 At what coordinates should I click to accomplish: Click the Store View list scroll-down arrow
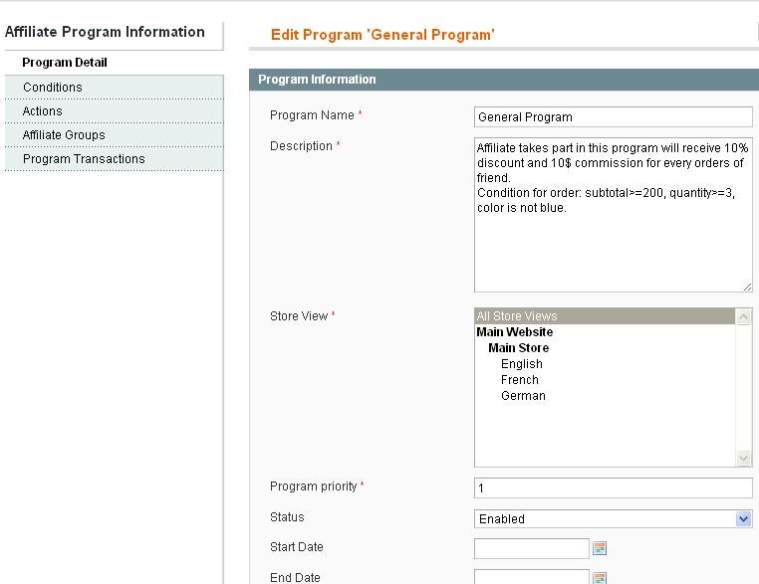pos(743,458)
